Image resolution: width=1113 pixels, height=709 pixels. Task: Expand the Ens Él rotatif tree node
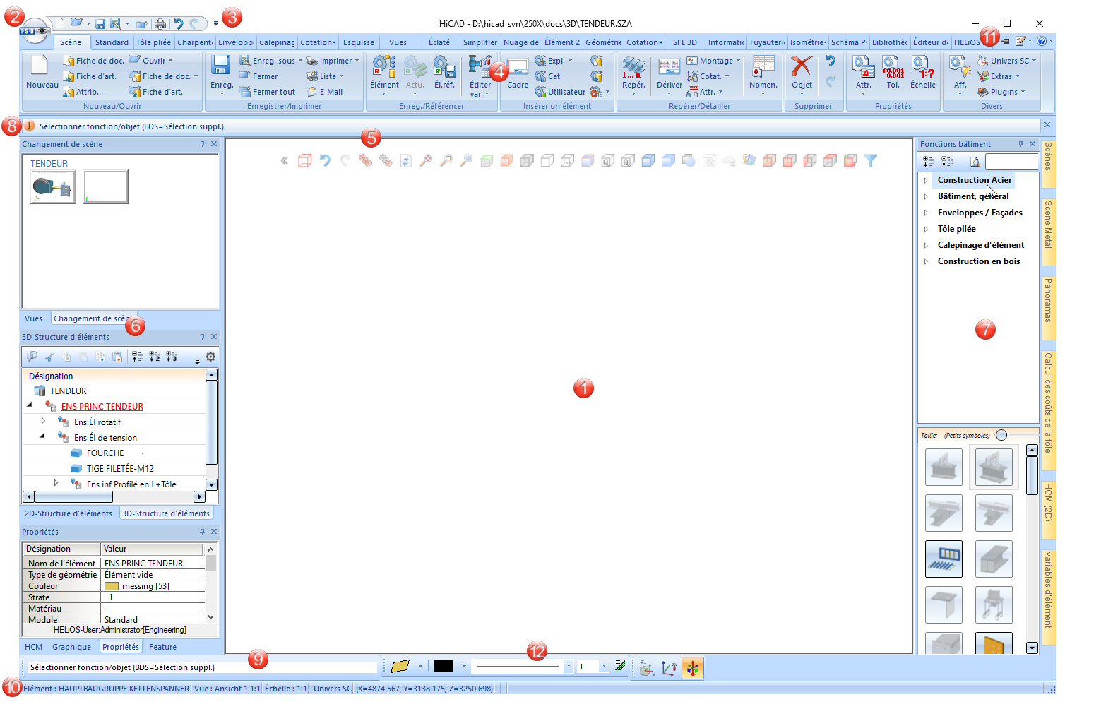(43, 421)
